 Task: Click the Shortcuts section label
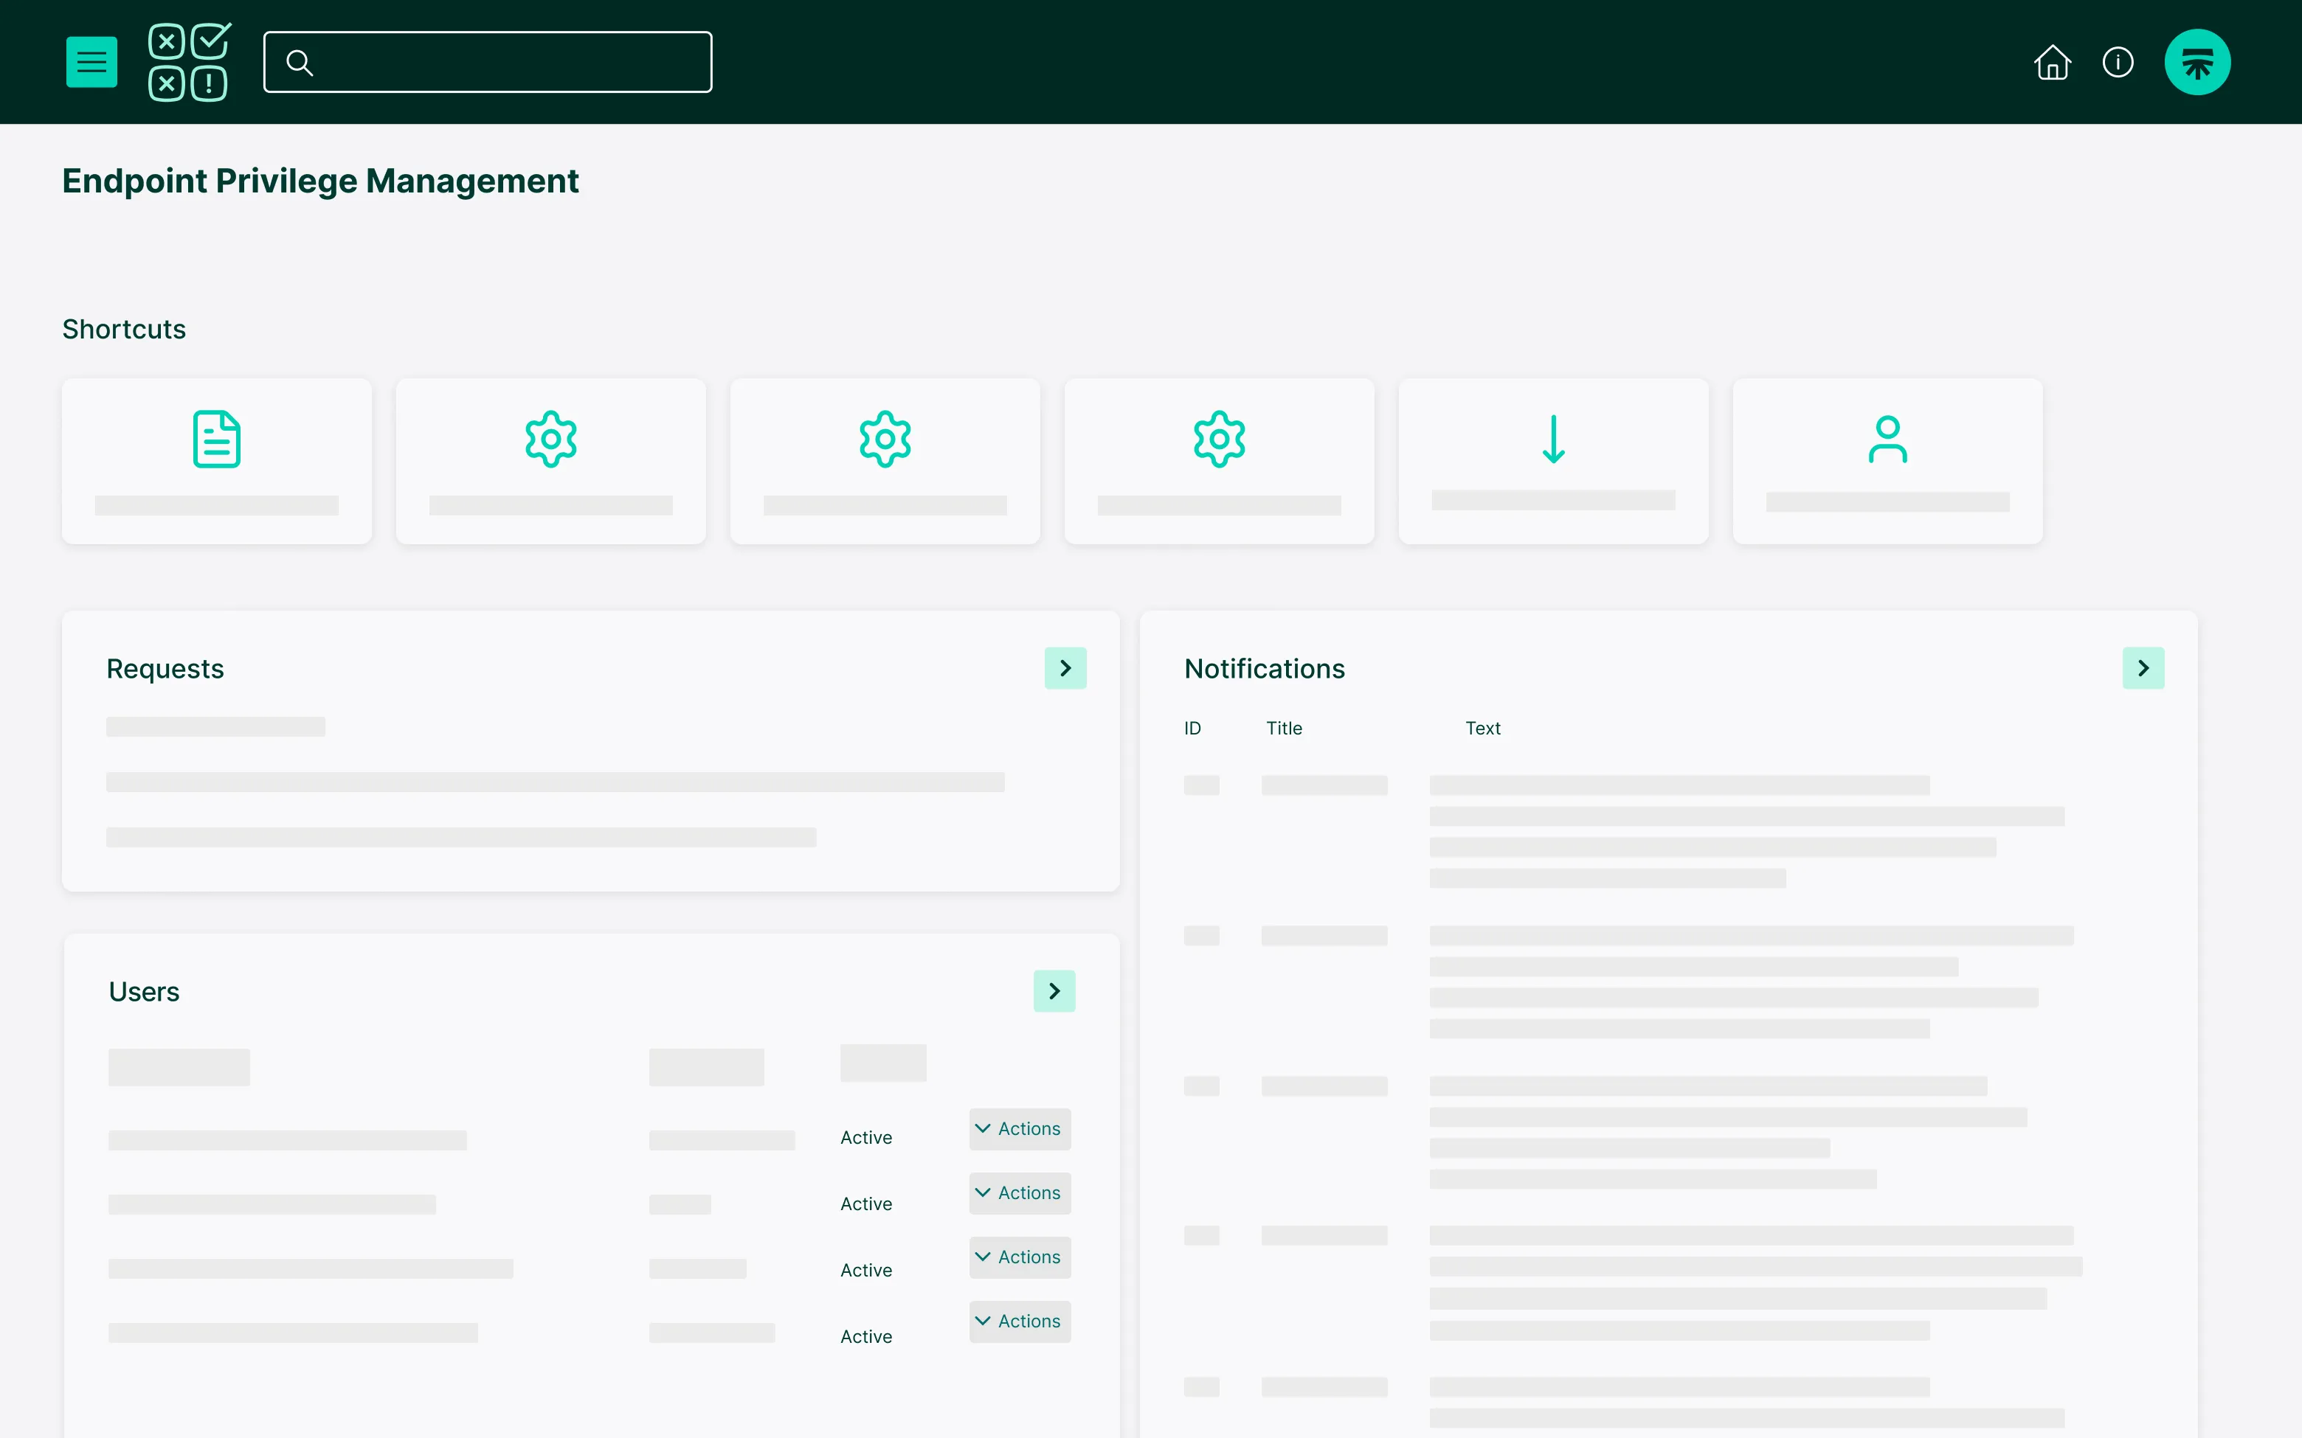pos(124,329)
